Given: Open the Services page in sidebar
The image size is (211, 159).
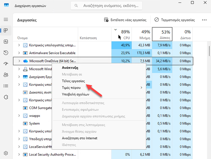Looking at the screenshot, I should coord(6,97).
